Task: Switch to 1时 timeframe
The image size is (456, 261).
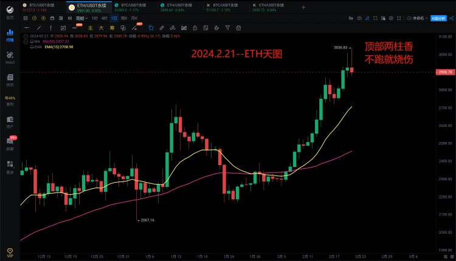Action: [94, 18]
